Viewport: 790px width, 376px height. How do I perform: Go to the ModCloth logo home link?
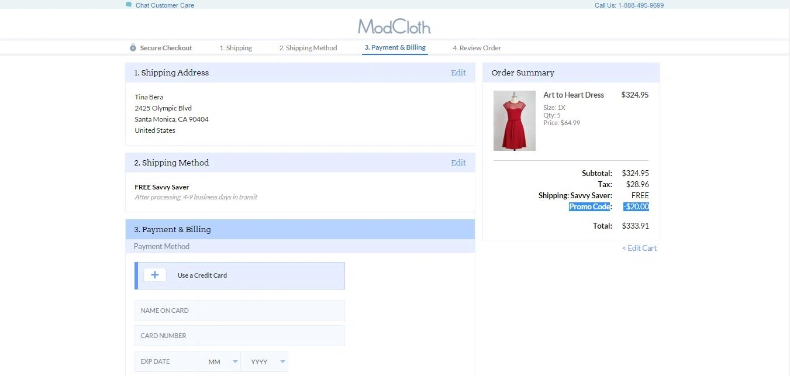(394, 26)
